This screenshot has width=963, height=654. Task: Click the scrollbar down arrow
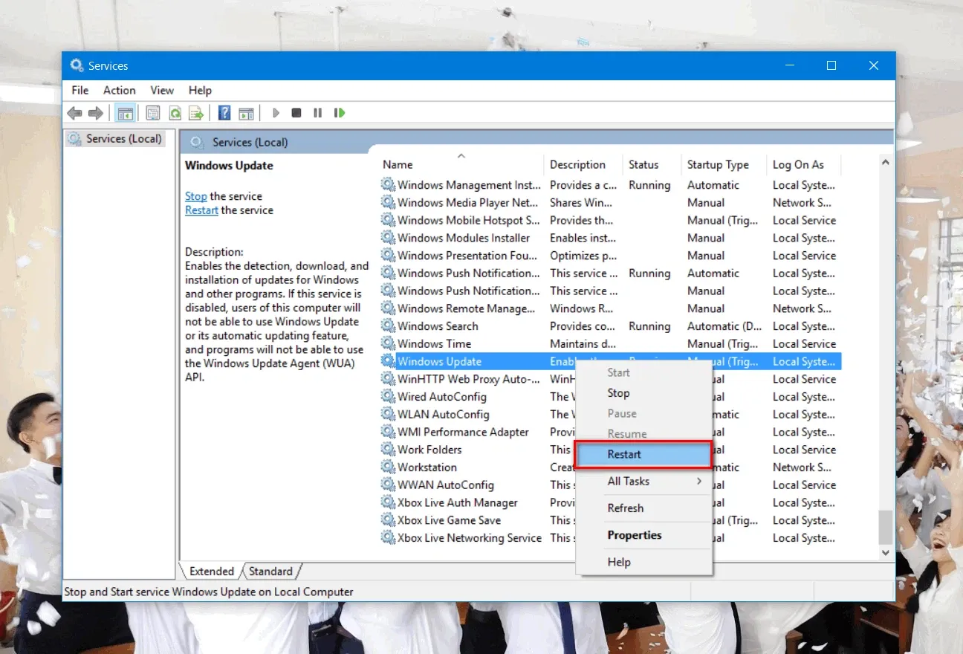click(886, 553)
